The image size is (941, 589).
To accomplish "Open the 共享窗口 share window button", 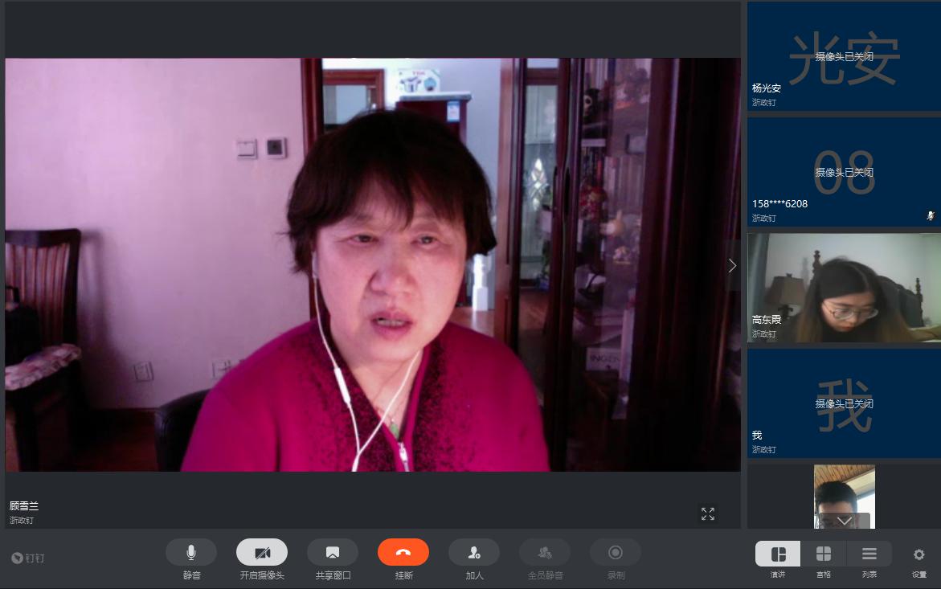I will (x=333, y=552).
